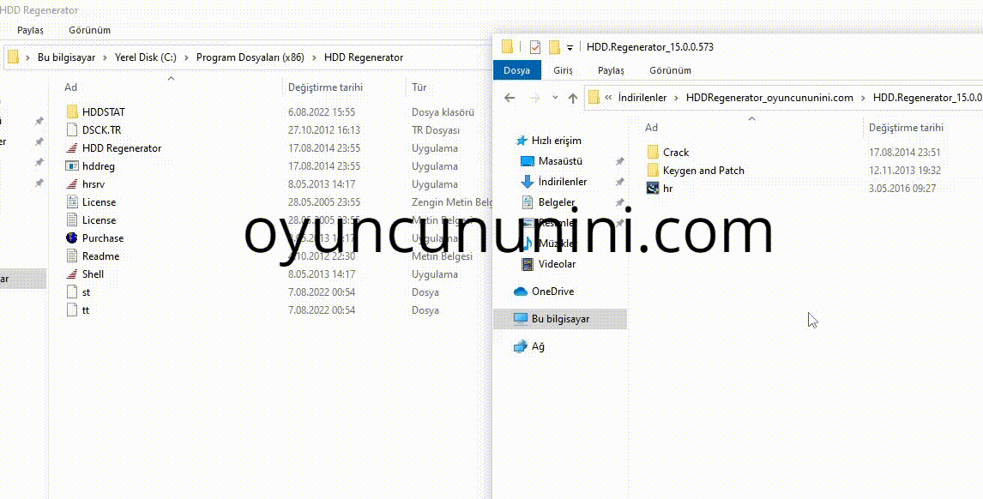This screenshot has height=499, width=983.
Task: Click the İndirilenler download arrow icon
Action: (528, 182)
